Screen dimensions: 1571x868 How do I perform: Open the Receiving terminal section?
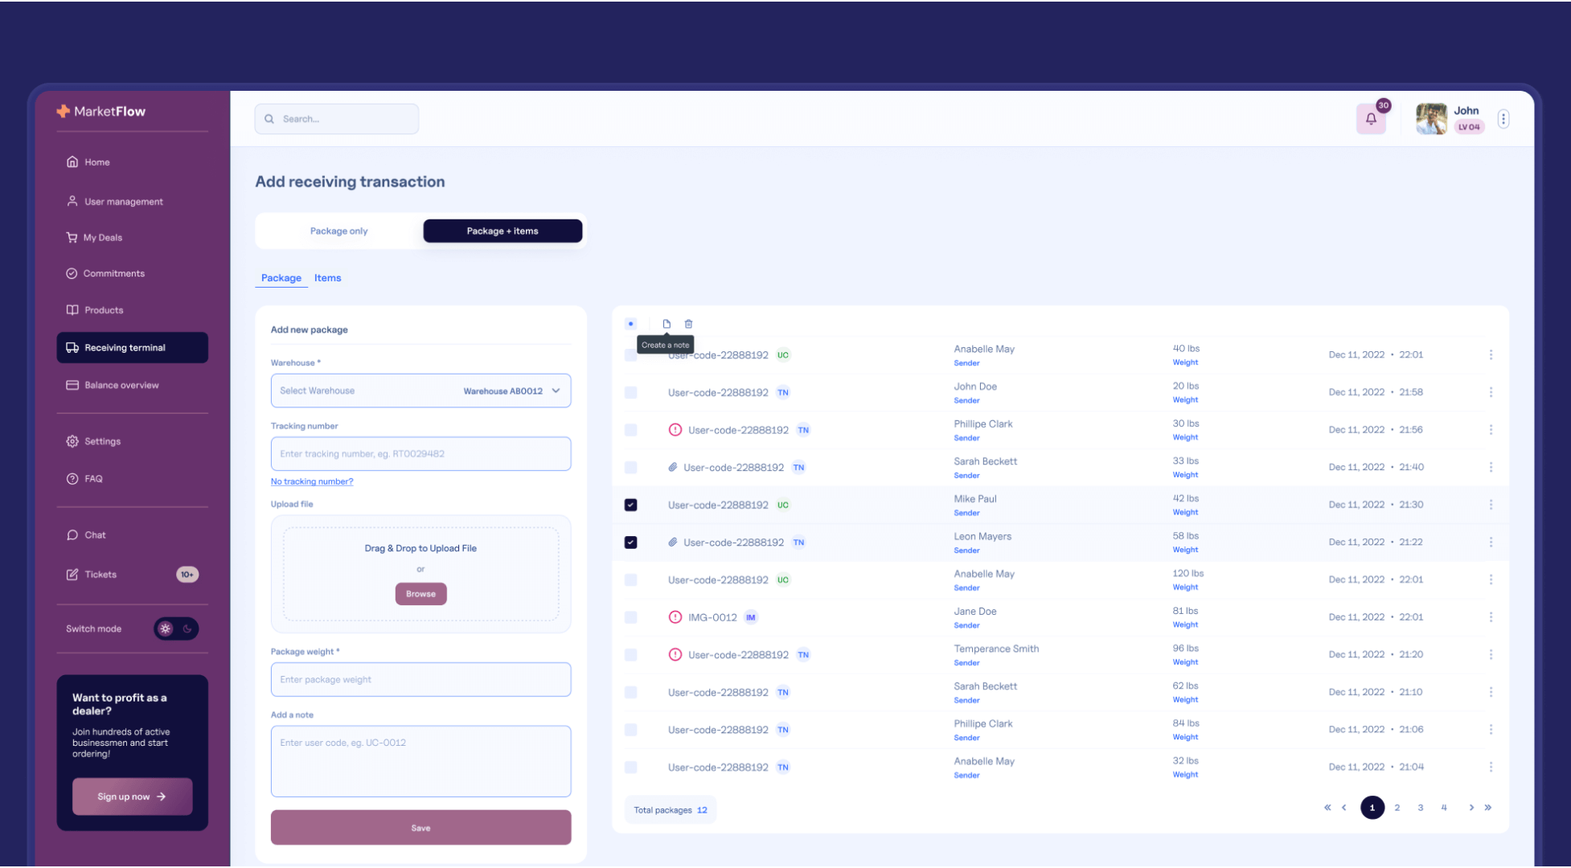coord(125,347)
